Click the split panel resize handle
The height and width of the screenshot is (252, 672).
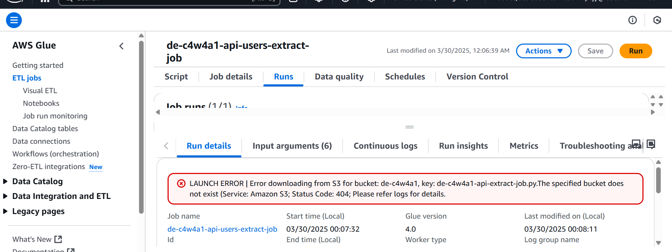click(409, 127)
